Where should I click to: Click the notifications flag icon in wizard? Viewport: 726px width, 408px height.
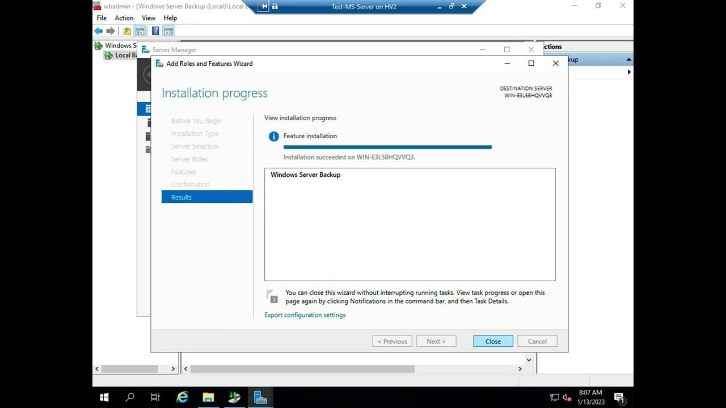pyautogui.click(x=272, y=296)
